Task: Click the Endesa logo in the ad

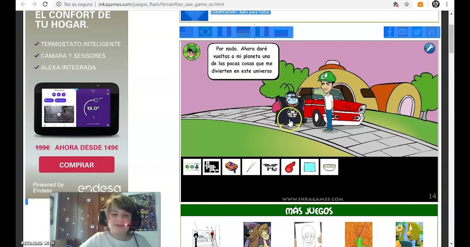Action: (99, 189)
